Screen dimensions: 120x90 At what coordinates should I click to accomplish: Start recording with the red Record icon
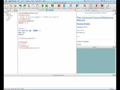59,6
